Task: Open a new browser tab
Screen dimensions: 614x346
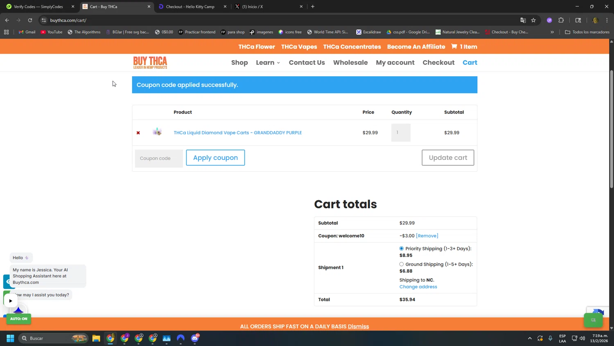Action: point(313,7)
